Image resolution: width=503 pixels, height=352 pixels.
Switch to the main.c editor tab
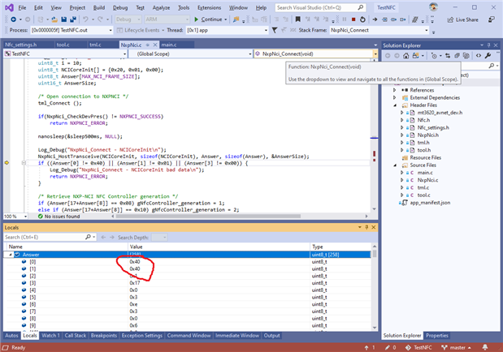pos(169,45)
